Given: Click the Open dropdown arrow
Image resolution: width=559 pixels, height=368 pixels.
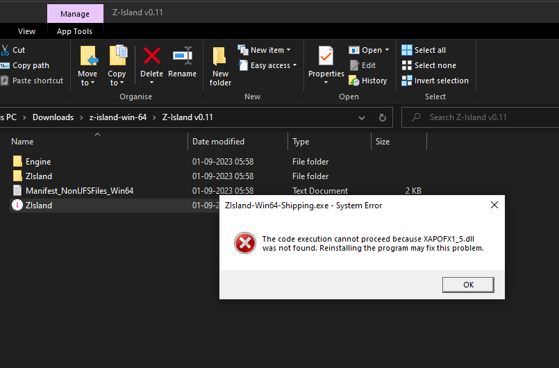Looking at the screenshot, I should tap(387, 50).
